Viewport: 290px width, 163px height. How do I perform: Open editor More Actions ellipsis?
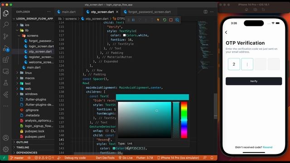click(x=212, y=12)
